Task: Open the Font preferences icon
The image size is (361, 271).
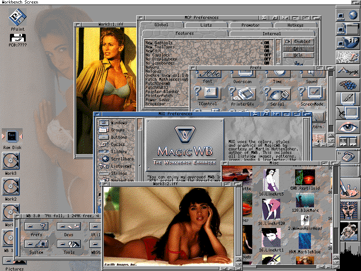Action: point(208,74)
